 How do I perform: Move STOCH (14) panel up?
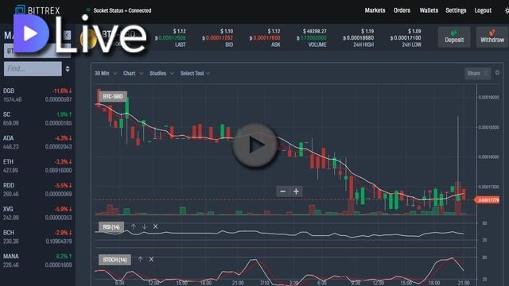pos(140,259)
